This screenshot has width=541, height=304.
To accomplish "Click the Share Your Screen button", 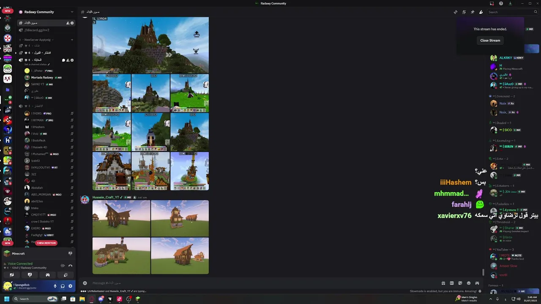I will 30,275.
